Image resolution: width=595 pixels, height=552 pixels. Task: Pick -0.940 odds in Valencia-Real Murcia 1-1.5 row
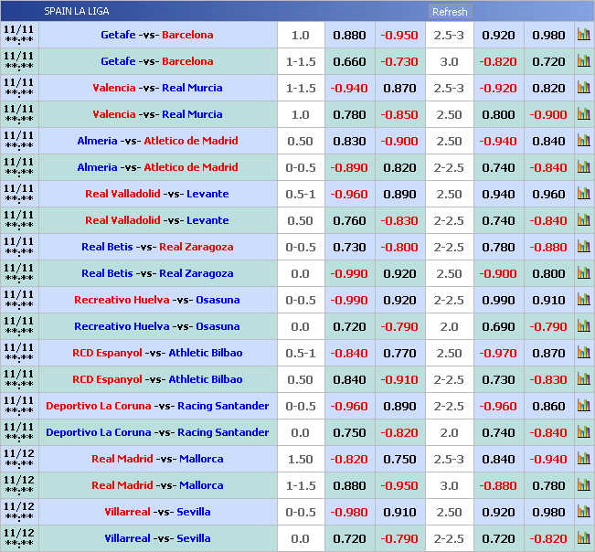pyautogui.click(x=349, y=89)
